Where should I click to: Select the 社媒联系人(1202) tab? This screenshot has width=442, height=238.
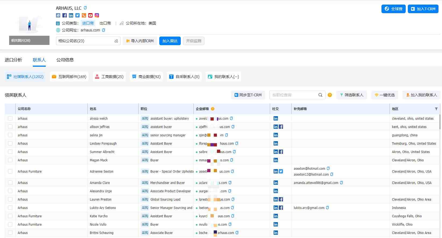click(x=25, y=77)
